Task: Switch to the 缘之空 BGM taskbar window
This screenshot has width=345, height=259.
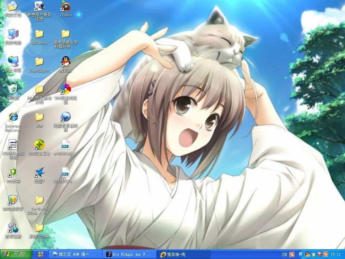Action: click(76, 254)
